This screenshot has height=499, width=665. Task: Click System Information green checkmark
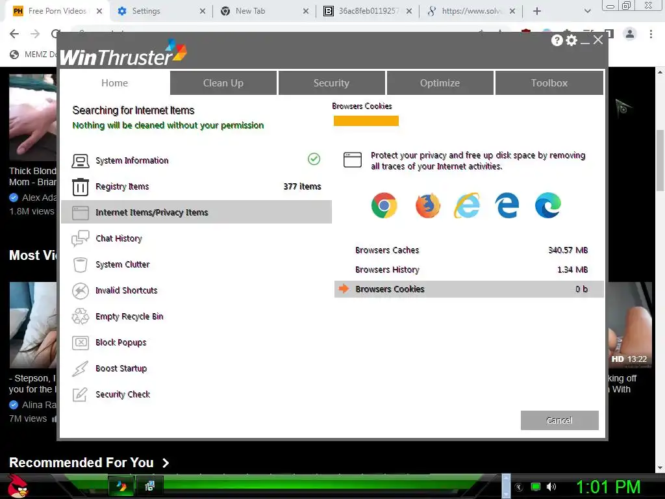pyautogui.click(x=314, y=159)
